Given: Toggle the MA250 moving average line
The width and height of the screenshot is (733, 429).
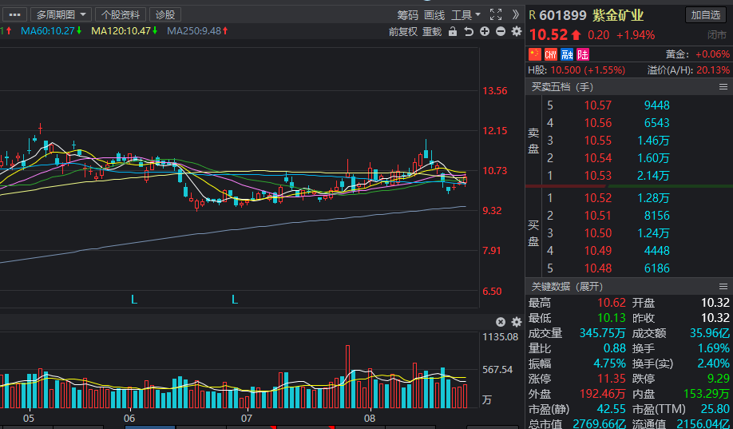Looking at the screenshot, I should 198,31.
